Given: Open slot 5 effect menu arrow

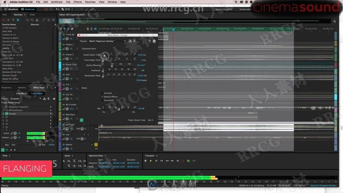Looking at the screenshot, I should (x=51, y=120).
